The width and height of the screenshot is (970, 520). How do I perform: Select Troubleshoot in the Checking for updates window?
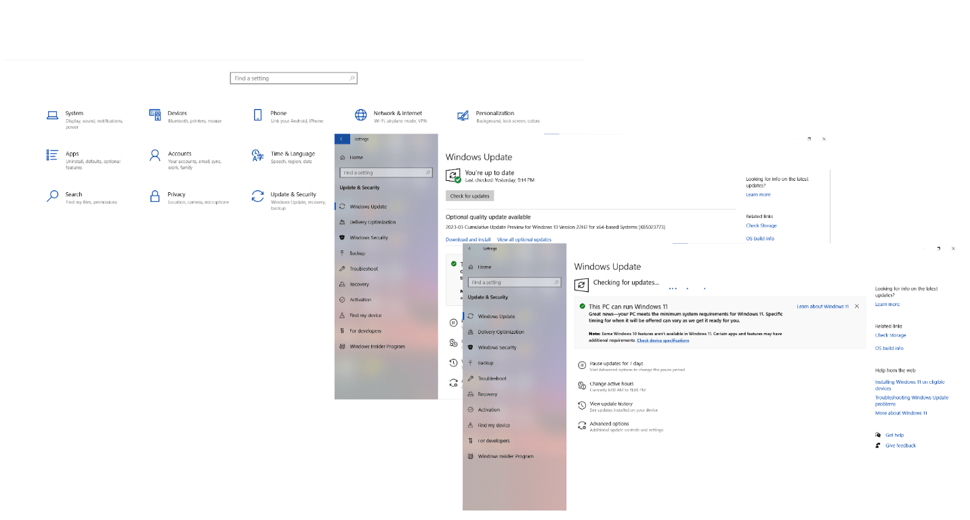click(x=492, y=378)
